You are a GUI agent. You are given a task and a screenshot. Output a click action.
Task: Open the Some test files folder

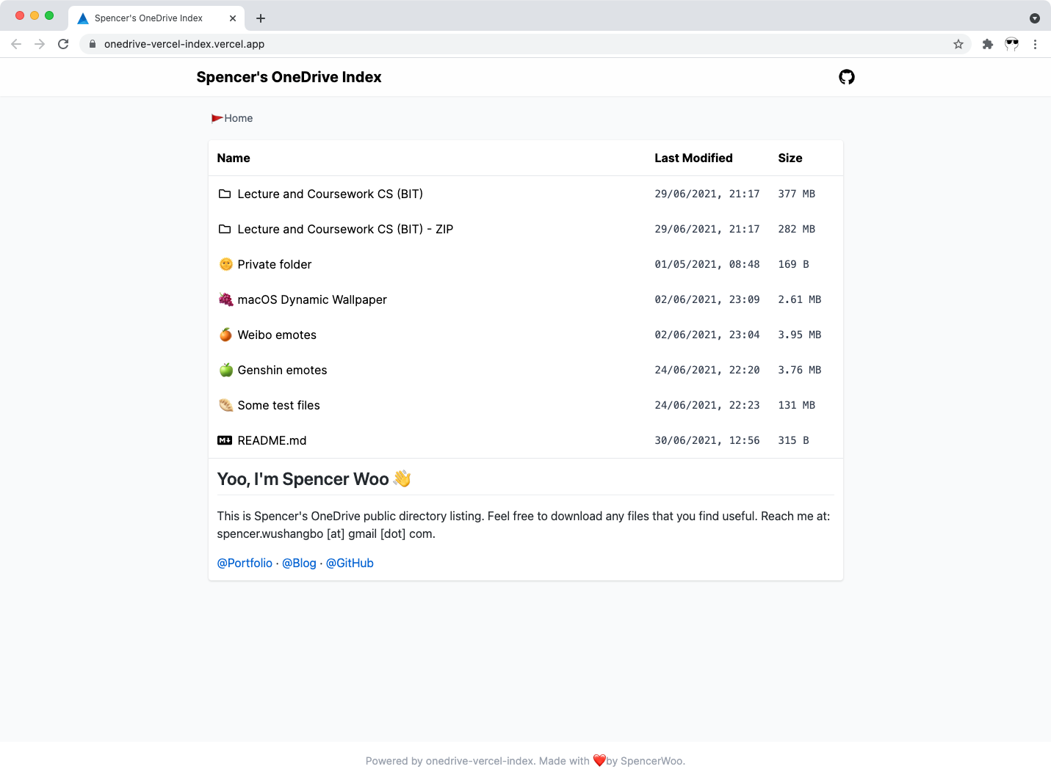(278, 405)
